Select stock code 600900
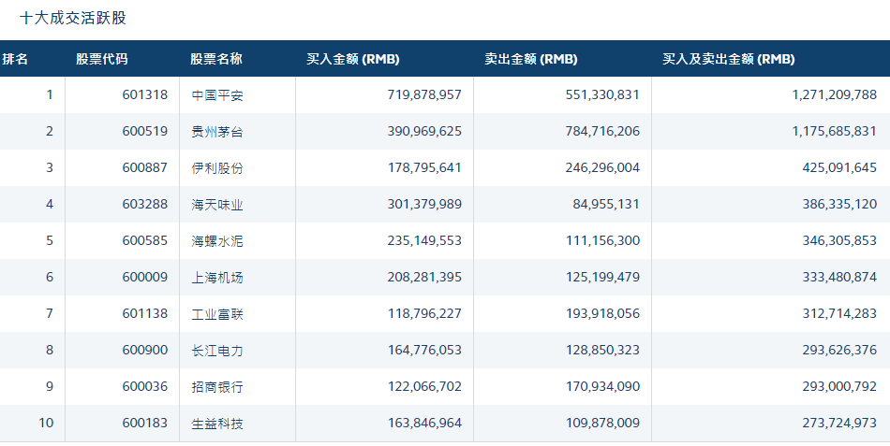Screen dimensions: 890x446 (144, 350)
